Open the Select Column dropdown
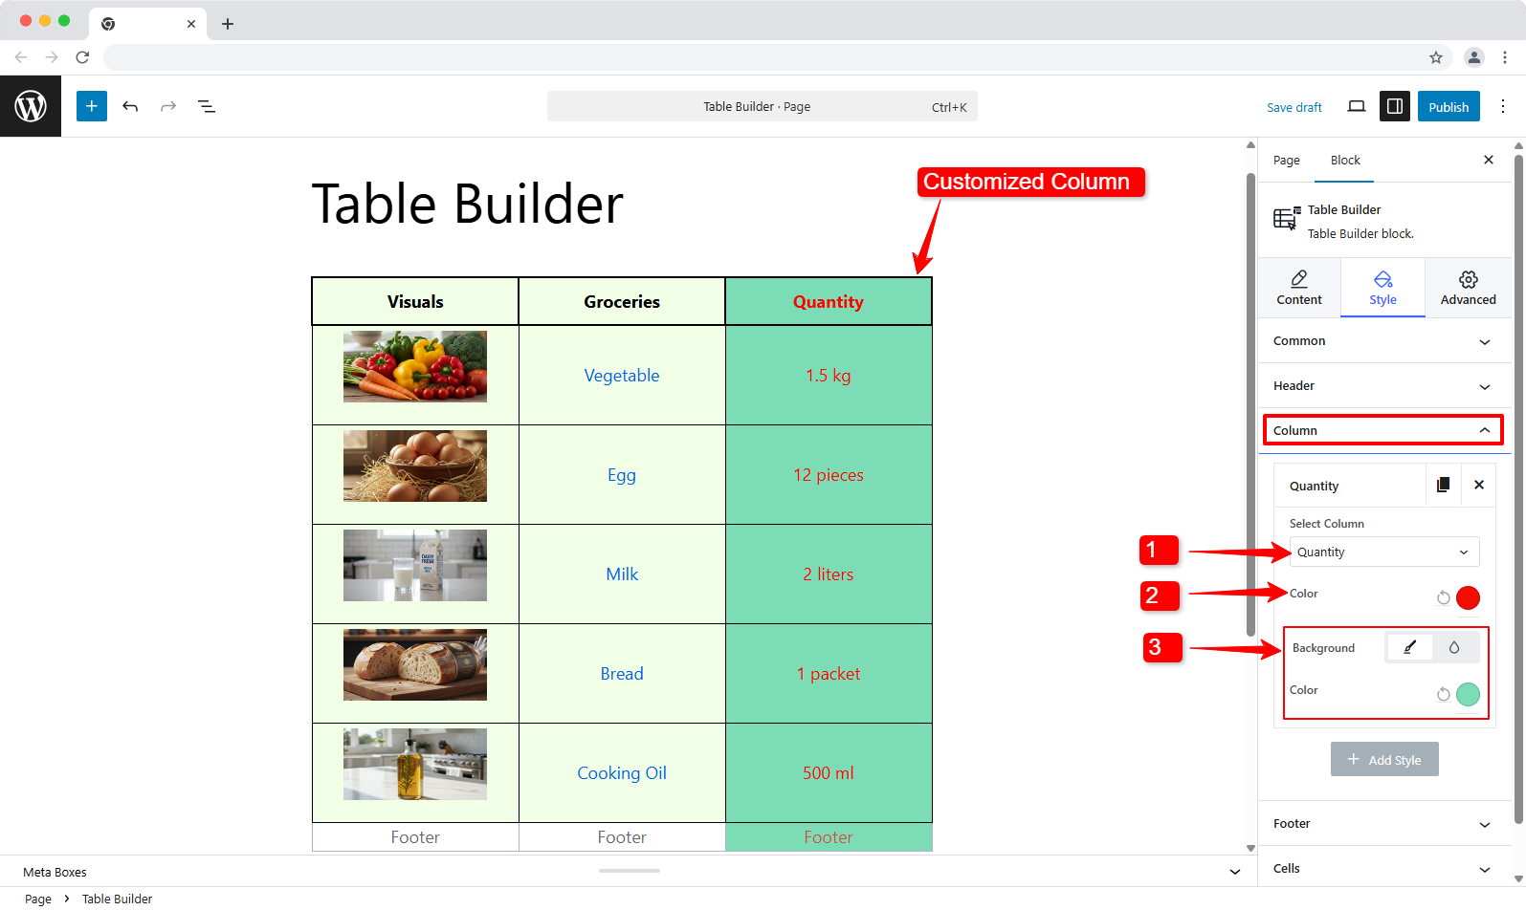1526x910 pixels. point(1383,552)
